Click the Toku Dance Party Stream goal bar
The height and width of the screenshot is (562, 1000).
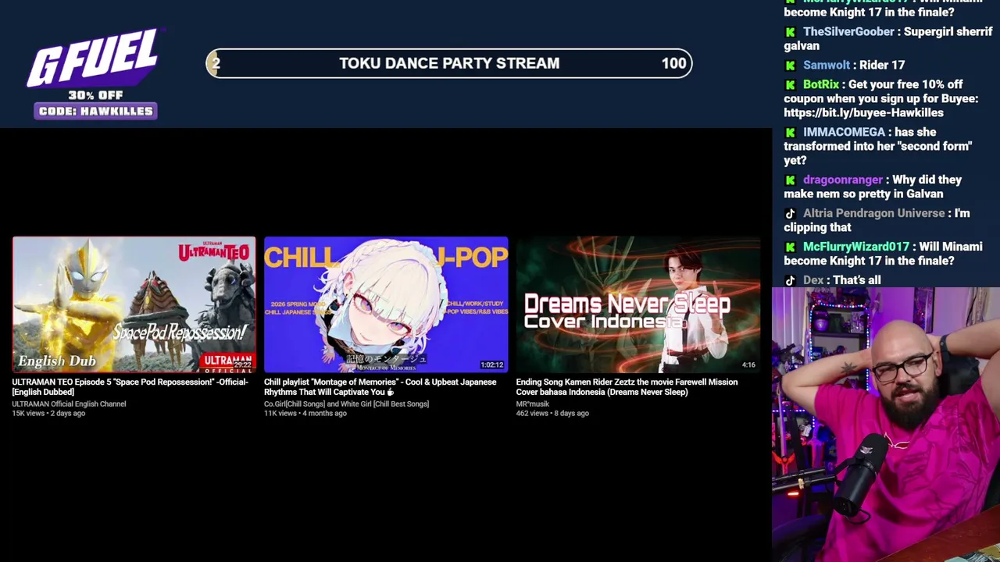pos(449,63)
